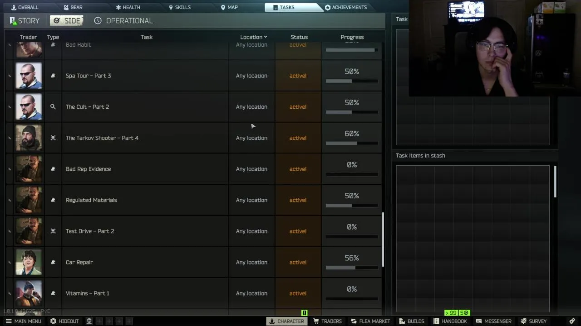This screenshot has width=581, height=326.
Task: Sort by the Status column header
Action: tap(299, 37)
